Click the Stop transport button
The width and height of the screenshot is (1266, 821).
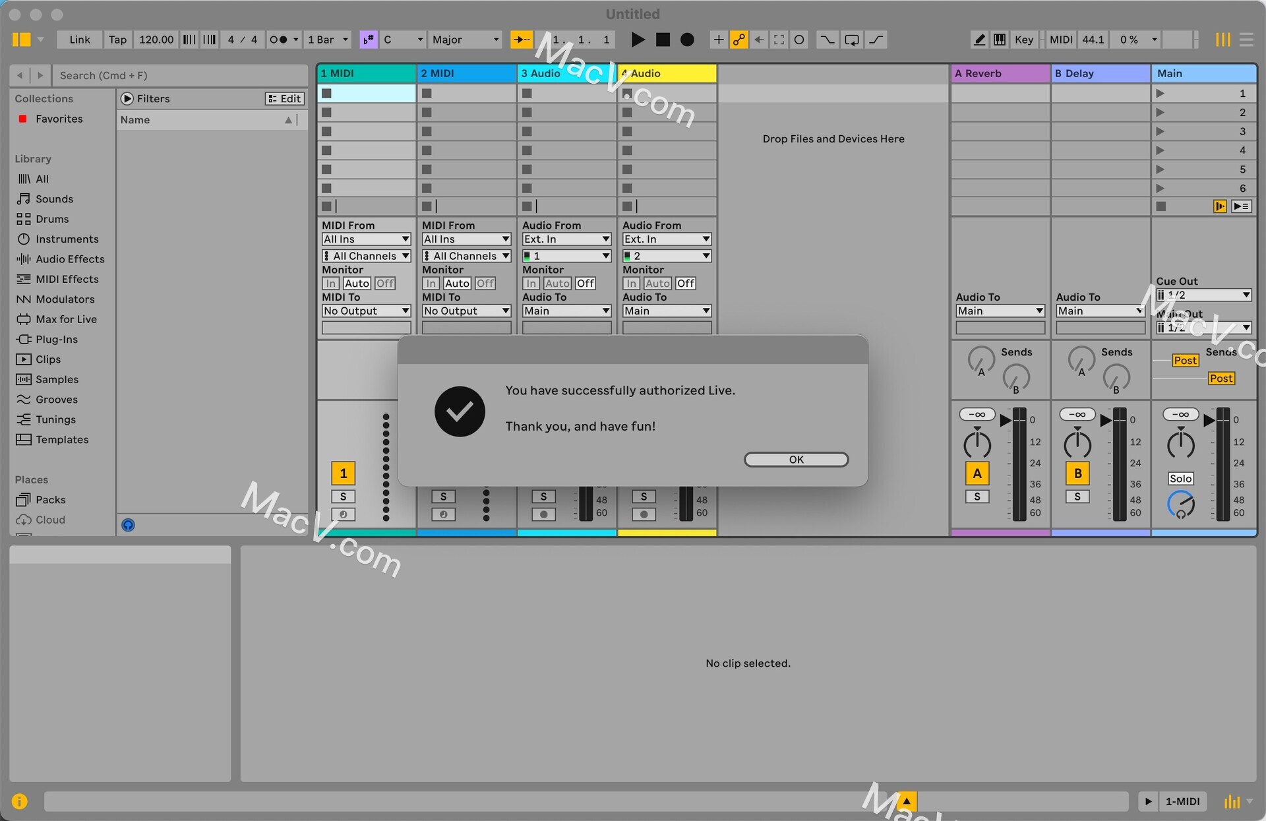coord(663,40)
